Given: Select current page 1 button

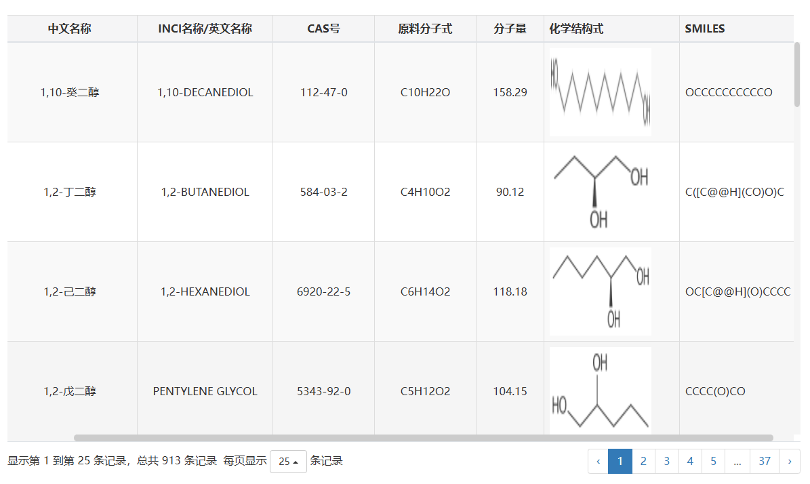Looking at the screenshot, I should 620,461.
